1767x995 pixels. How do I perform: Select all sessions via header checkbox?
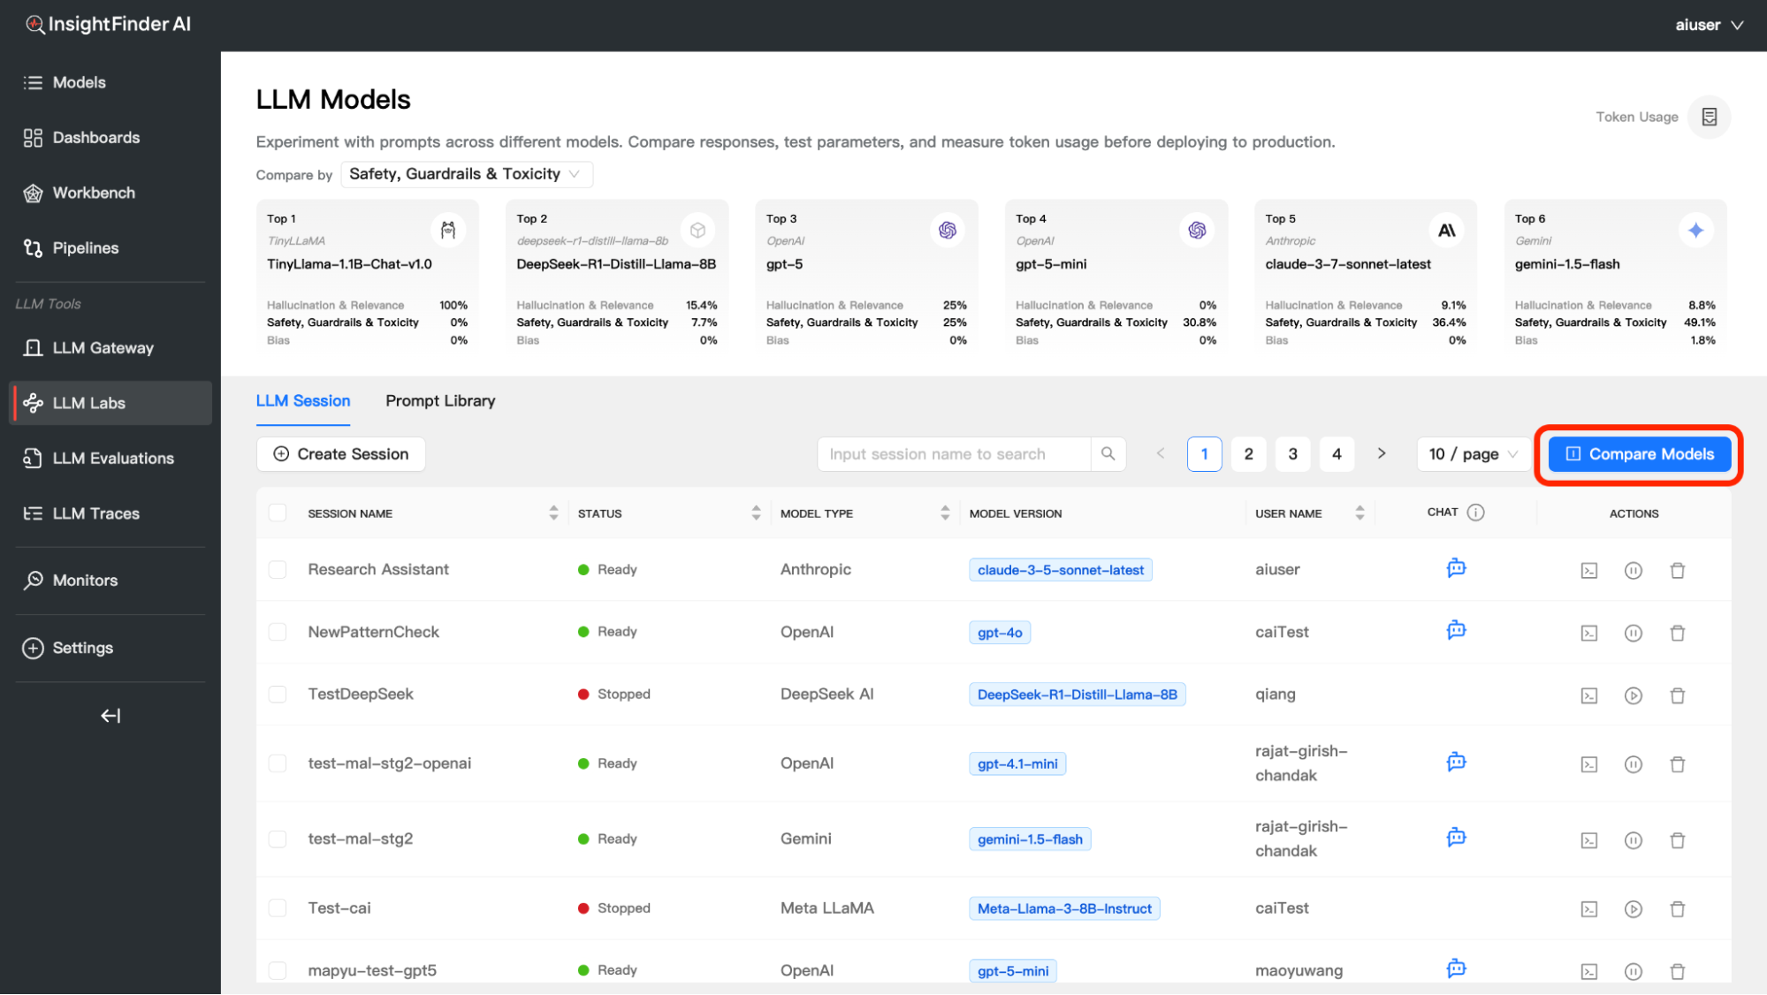[278, 513]
